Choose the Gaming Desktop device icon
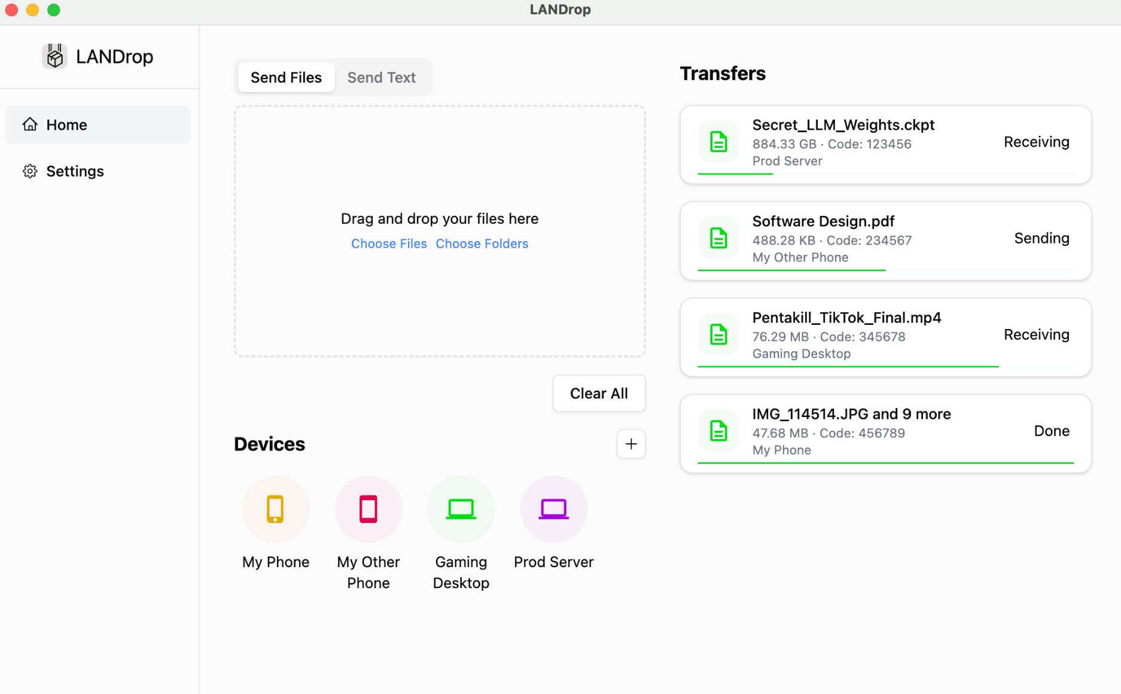The width and height of the screenshot is (1121, 694). tap(461, 509)
